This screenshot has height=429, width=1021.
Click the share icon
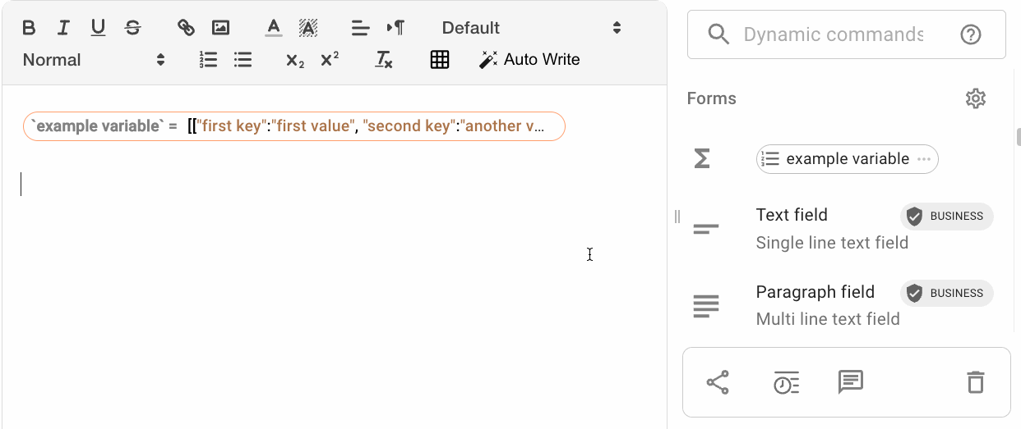pos(718,382)
